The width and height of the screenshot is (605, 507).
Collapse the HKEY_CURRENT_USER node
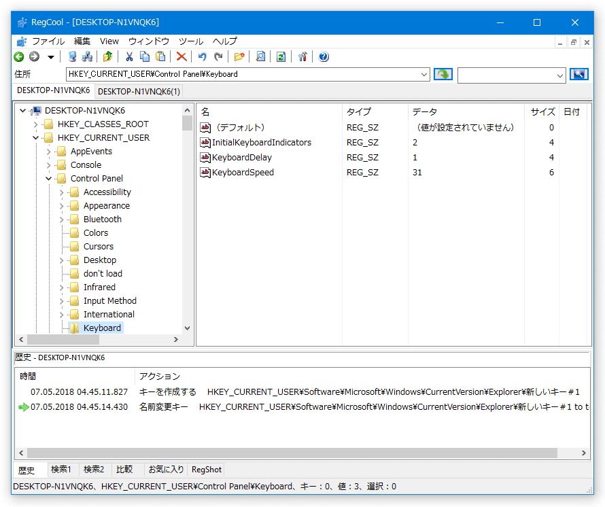(35, 138)
